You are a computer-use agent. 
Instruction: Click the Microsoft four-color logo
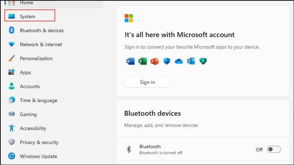(129, 18)
